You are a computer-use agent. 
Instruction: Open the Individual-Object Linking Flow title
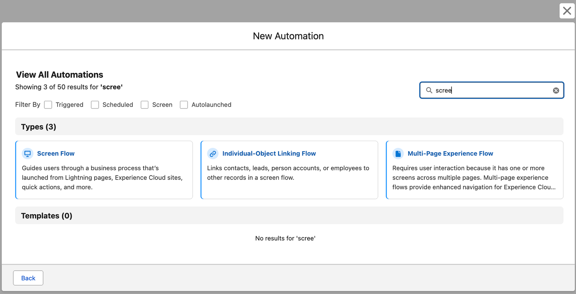point(269,154)
